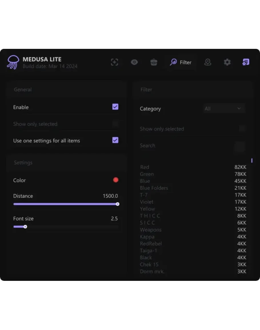
Task: Click the Search input box
Action: (239, 146)
